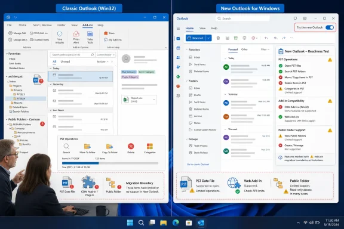Click Search in the PST Operations panel
This screenshot has height=229, width=344.
[x=66, y=148]
